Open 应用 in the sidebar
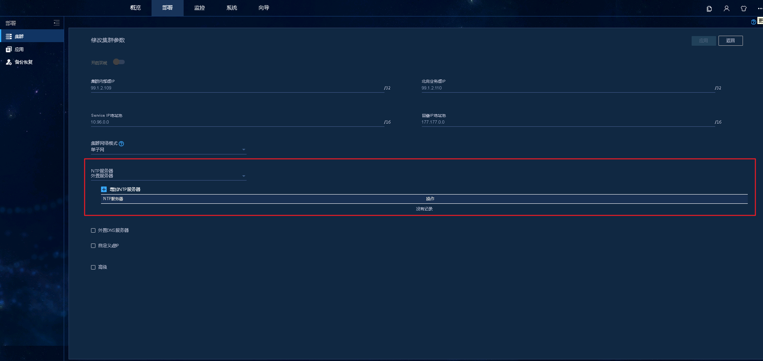Screen dimensions: 763x361 click(32, 49)
